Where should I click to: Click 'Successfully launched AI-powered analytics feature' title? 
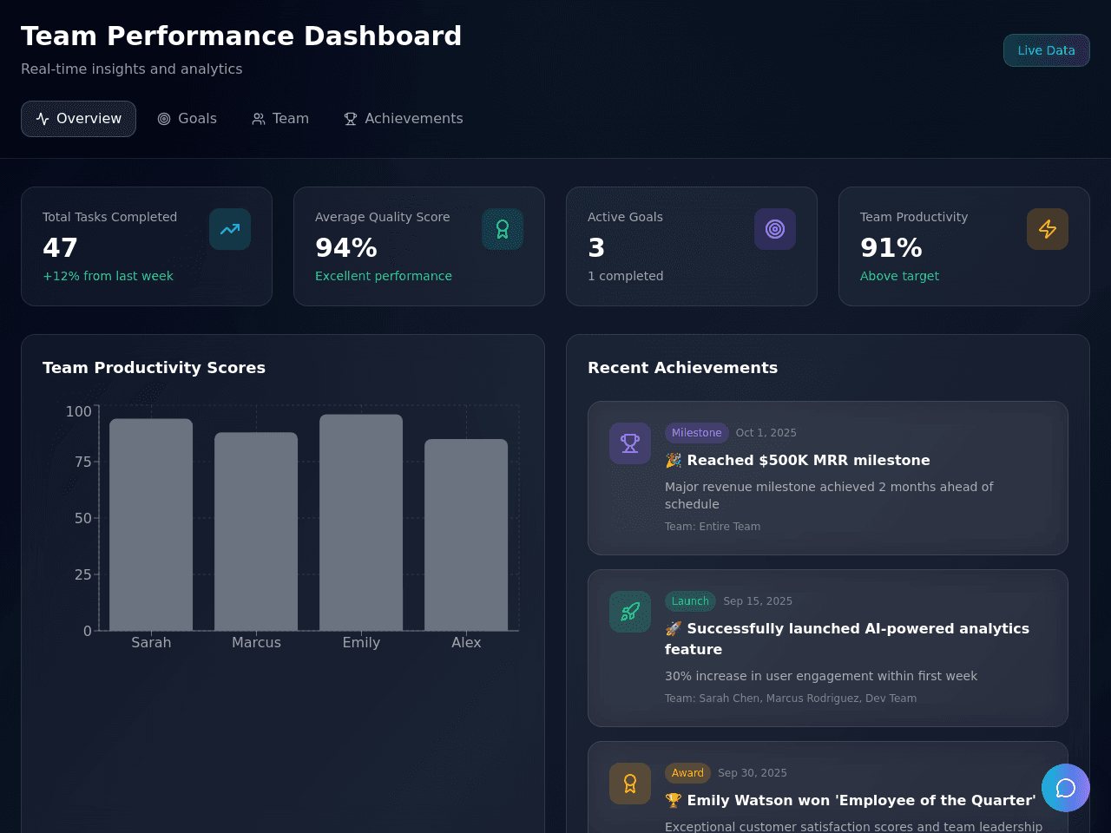pos(847,639)
